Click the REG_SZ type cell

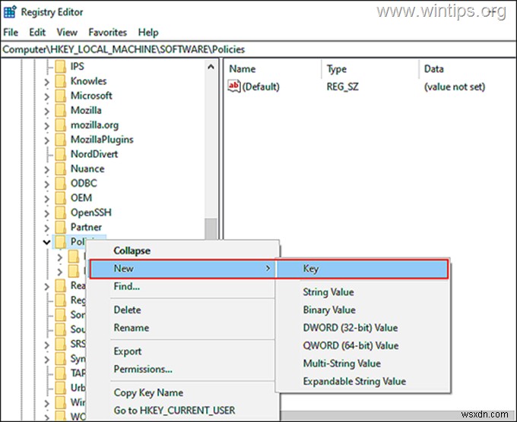click(x=342, y=87)
